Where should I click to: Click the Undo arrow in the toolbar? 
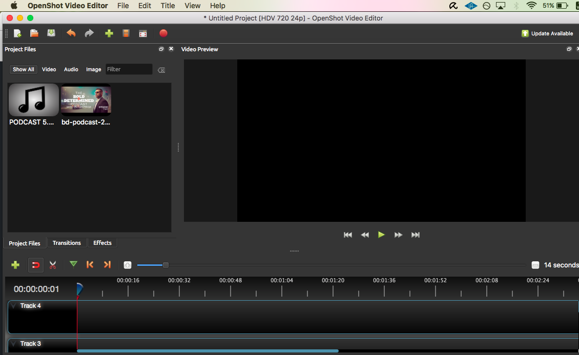71,33
